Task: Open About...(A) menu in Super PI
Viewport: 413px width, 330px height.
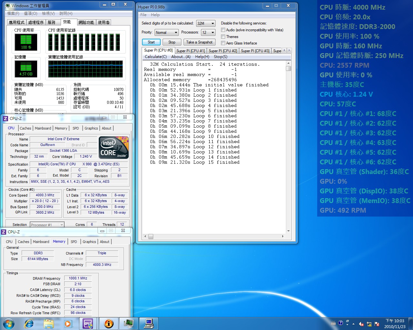Action: (181, 57)
